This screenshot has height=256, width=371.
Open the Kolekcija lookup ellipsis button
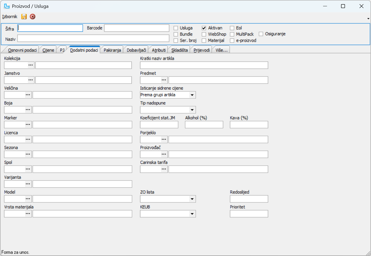point(31,65)
